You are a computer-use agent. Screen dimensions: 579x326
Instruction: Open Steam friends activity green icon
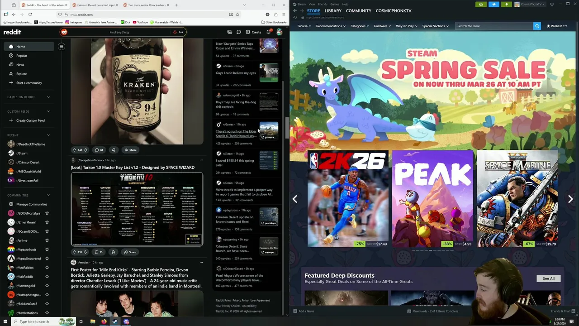(481, 4)
